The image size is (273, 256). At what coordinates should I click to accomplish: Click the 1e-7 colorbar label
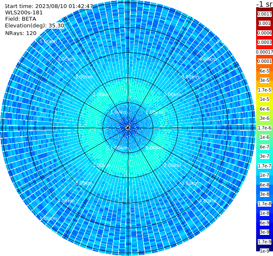pos(265,175)
